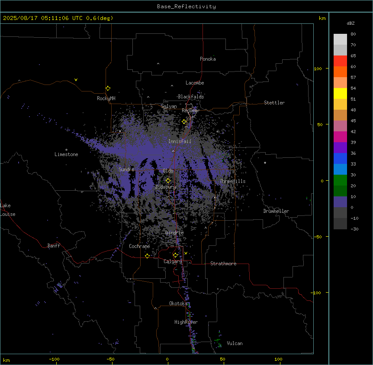Screen dimensions: 373x365
Task: Click the yellow diamond marker above Calgary label
Action: click(x=175, y=255)
